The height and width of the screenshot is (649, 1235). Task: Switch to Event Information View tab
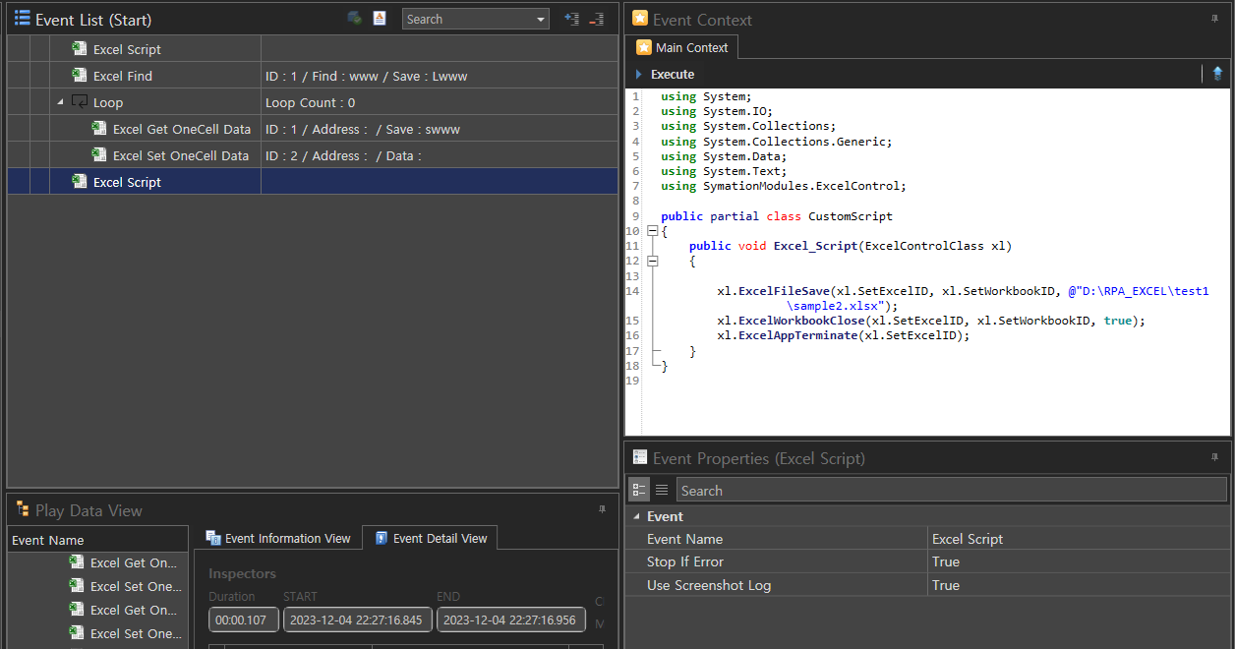277,538
